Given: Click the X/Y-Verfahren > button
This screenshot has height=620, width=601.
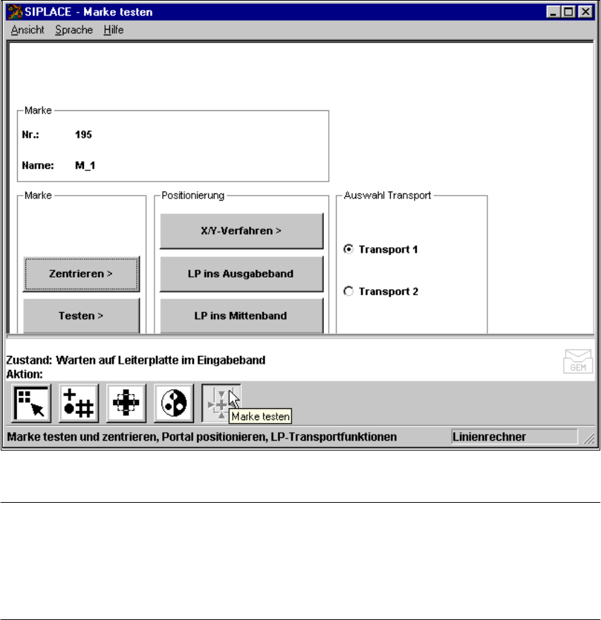Looking at the screenshot, I should (x=241, y=231).
